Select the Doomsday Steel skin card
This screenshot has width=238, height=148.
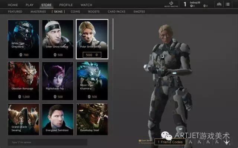pyautogui.click(x=92, y=119)
